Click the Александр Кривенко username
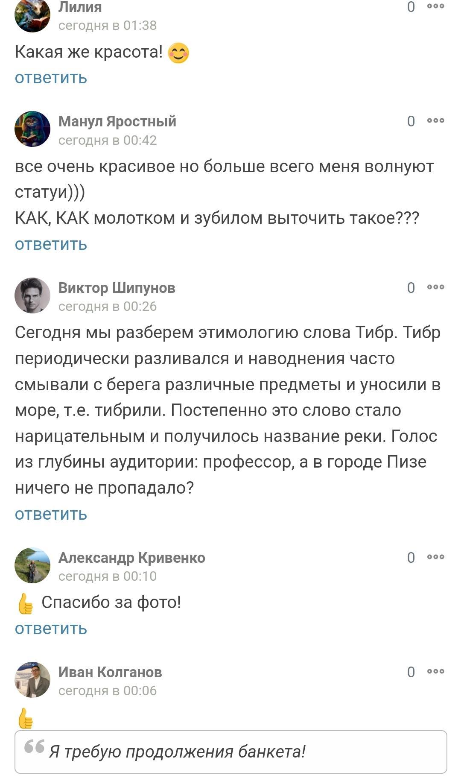 pyautogui.click(x=131, y=558)
